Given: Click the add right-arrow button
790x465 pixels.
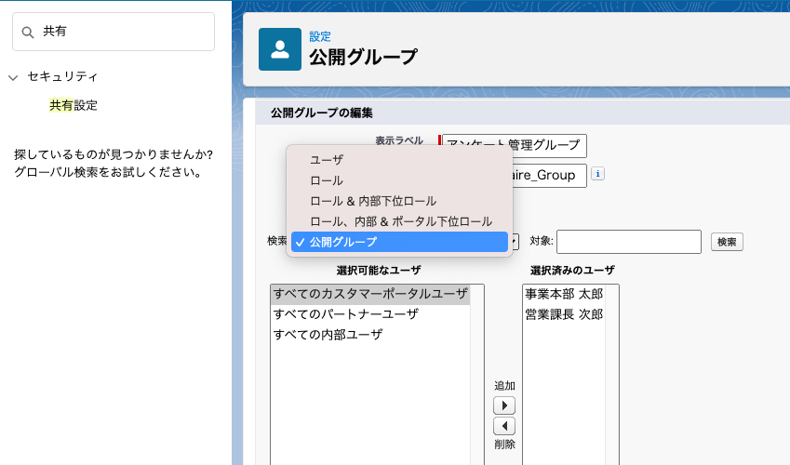Looking at the screenshot, I should pos(503,405).
